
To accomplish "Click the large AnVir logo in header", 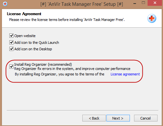I will [152, 18].
